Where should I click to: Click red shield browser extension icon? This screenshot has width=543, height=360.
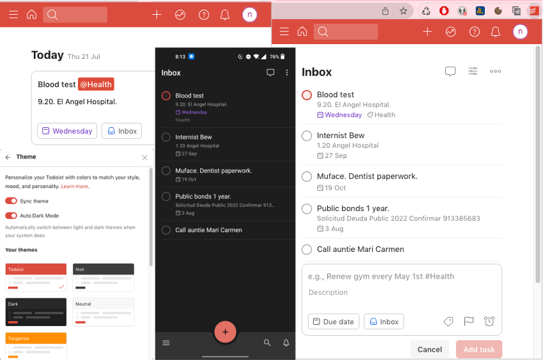tap(444, 11)
